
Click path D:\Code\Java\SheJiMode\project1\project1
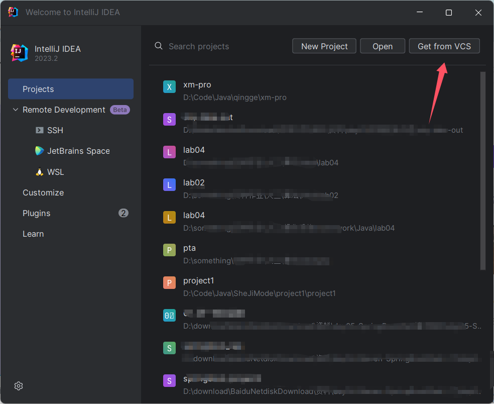point(259,293)
